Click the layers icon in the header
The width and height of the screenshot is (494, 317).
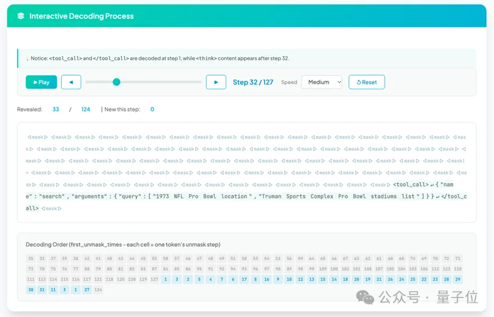click(21, 16)
